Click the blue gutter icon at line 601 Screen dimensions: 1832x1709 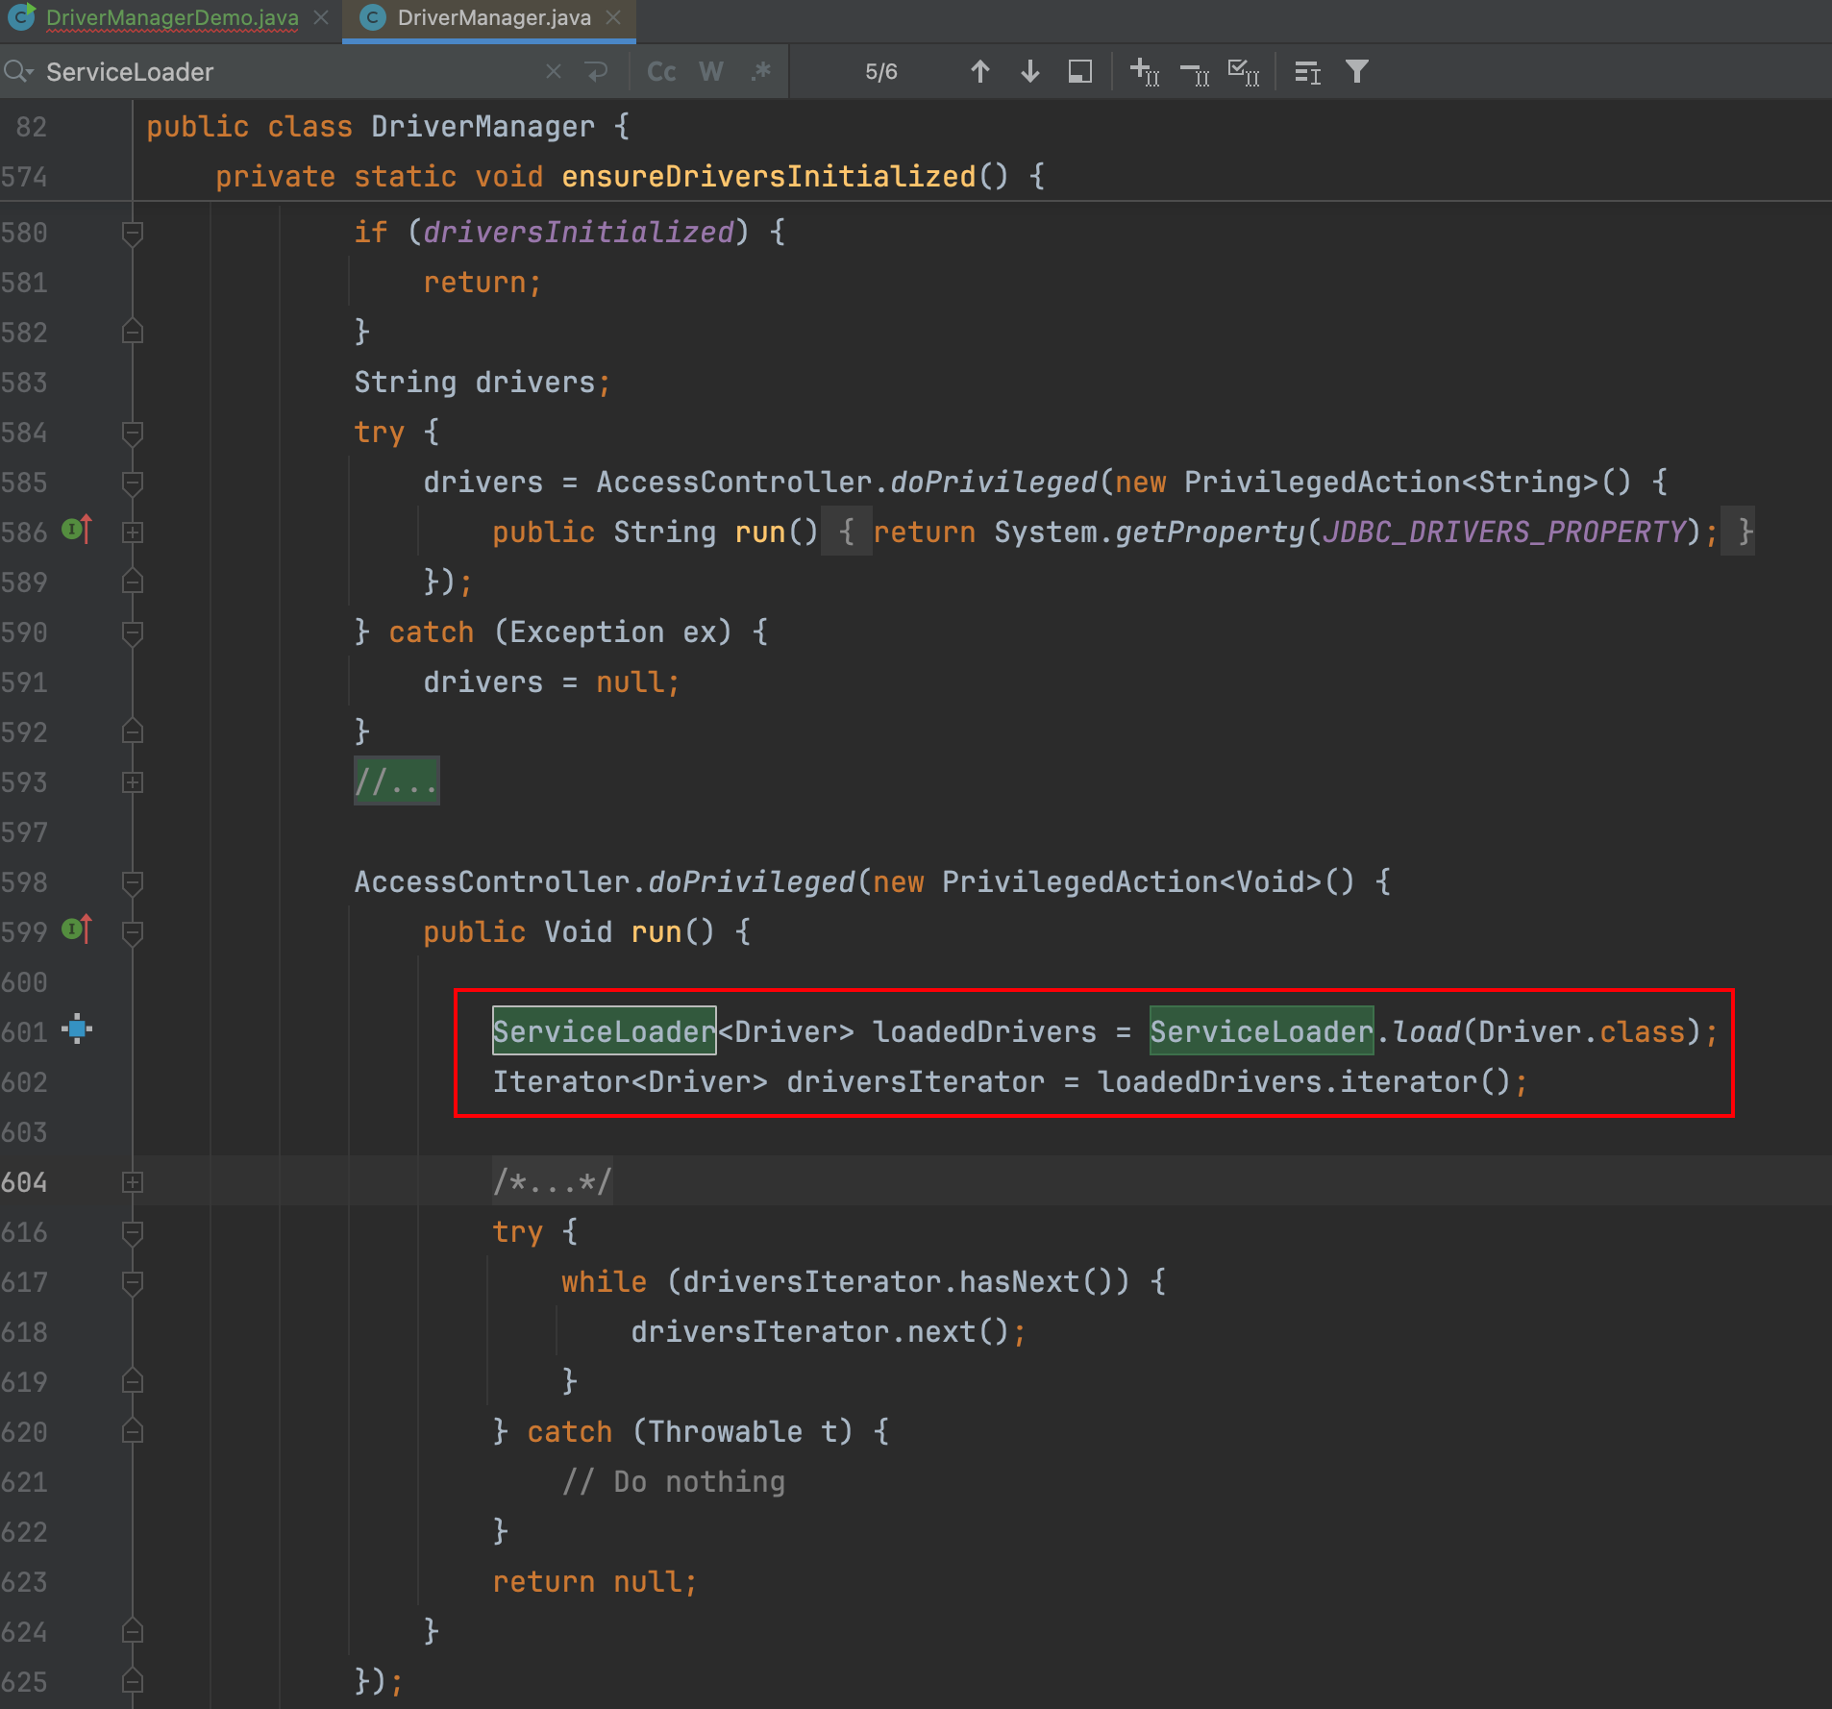[x=77, y=1029]
